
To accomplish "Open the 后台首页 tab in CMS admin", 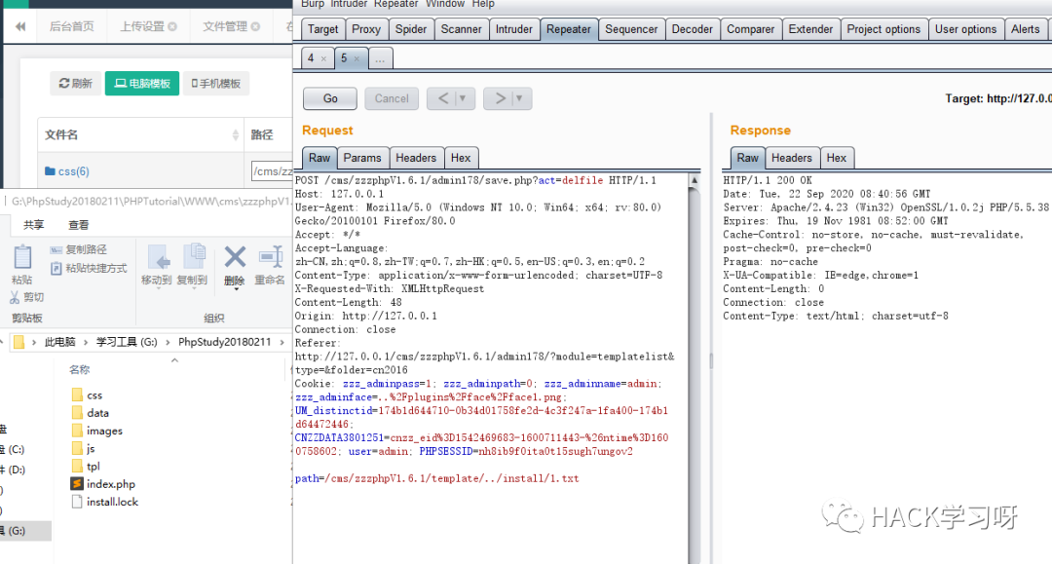I will (72, 27).
